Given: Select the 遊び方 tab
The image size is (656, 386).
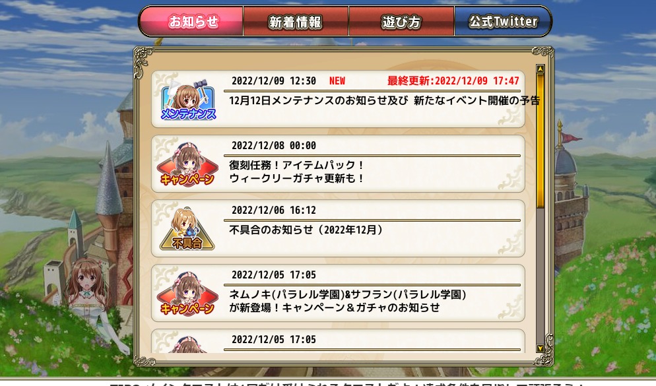Looking at the screenshot, I should tap(401, 21).
